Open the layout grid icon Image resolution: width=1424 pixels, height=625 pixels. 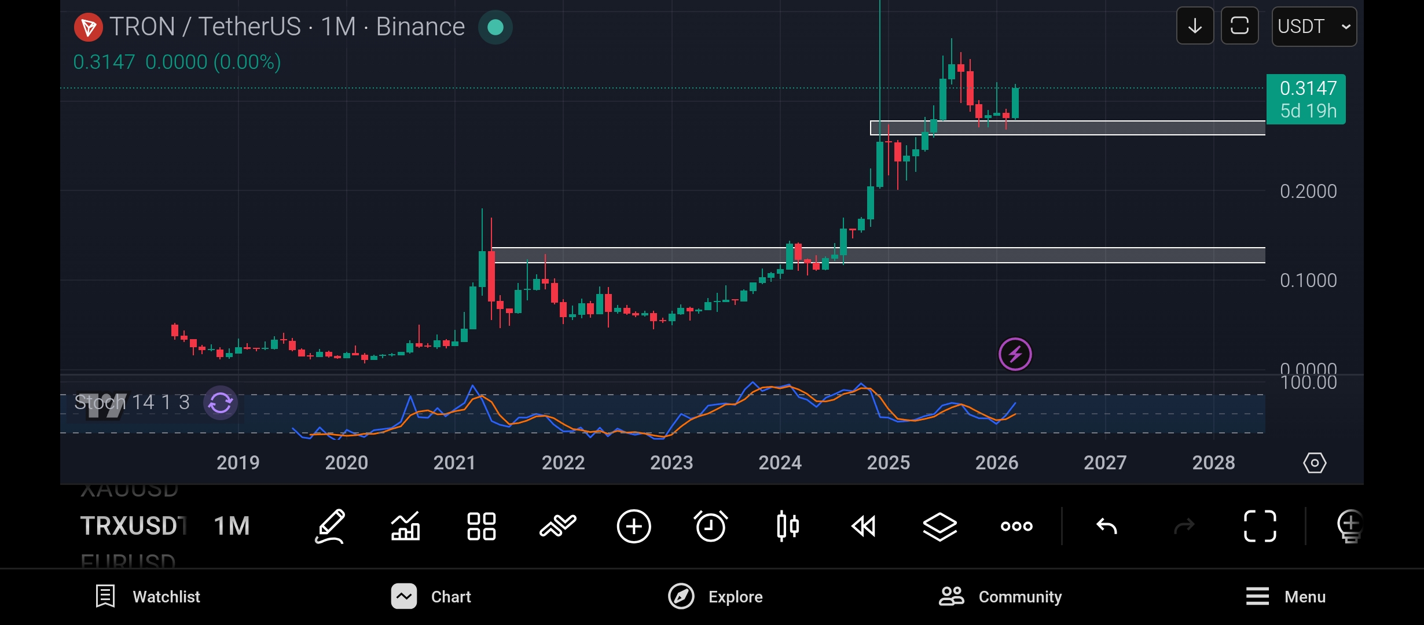481,526
